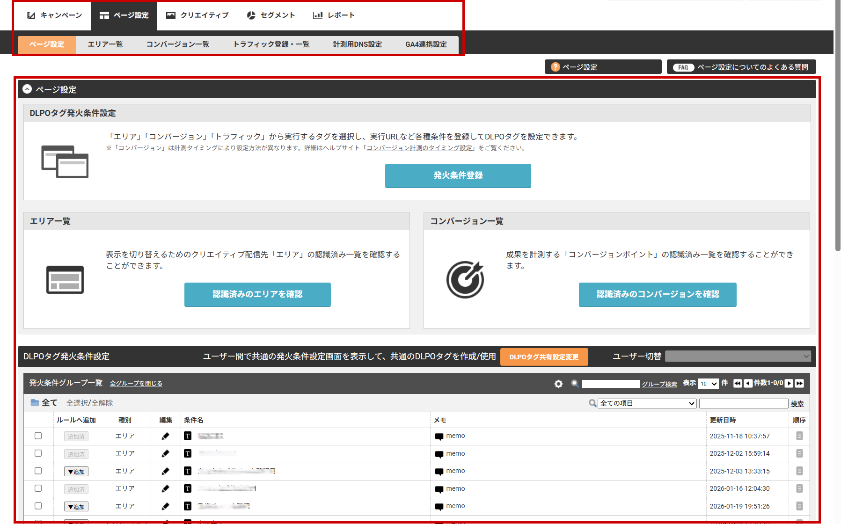Jump to last page with double-right arrow

pyautogui.click(x=799, y=383)
